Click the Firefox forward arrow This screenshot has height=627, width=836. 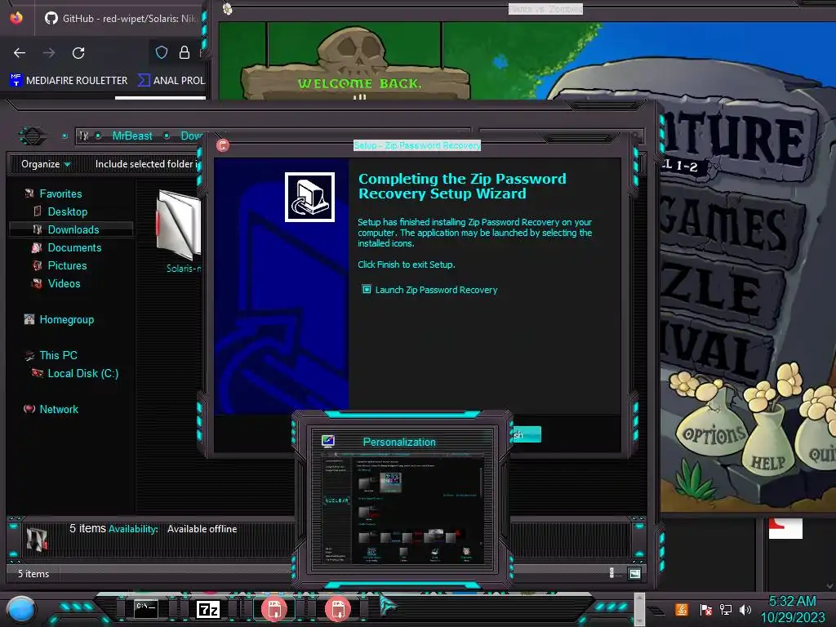coord(49,53)
